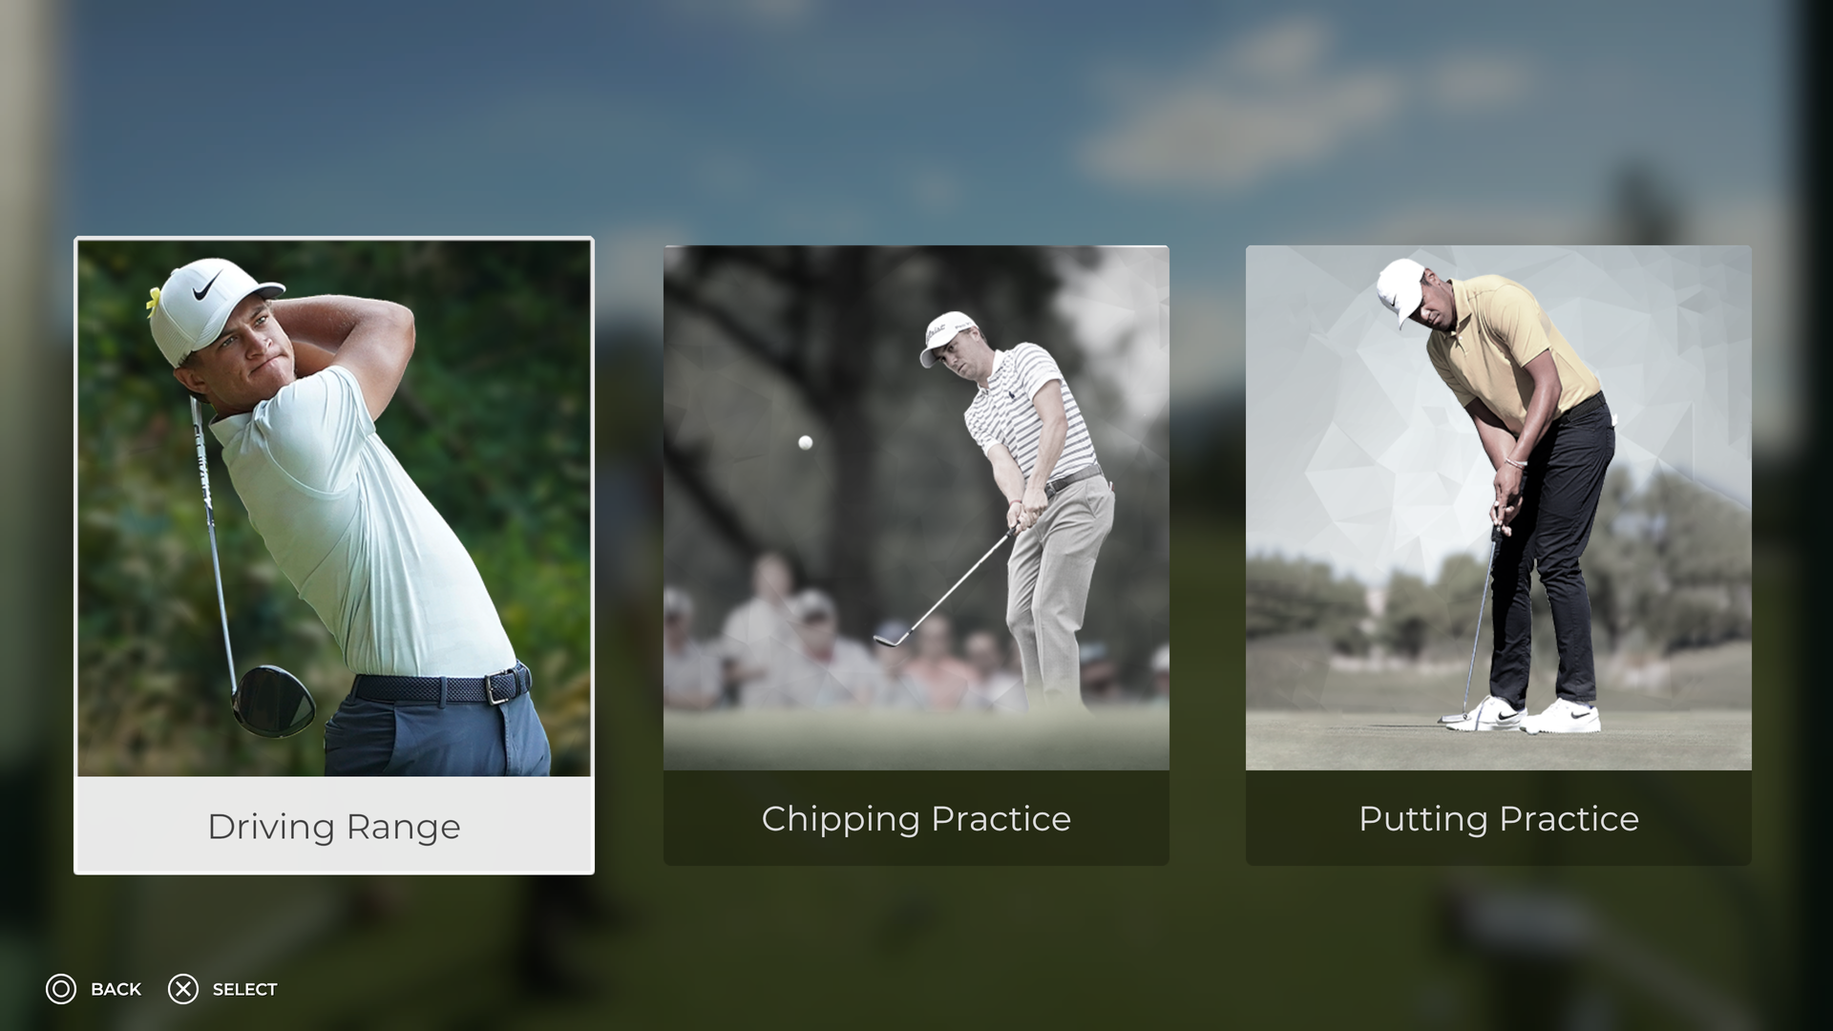Click the Driving Range golfer photo
Image resolution: width=1833 pixels, height=1031 pixels.
coord(334,508)
